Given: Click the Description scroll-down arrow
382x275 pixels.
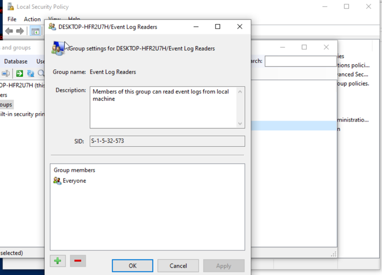Looking at the screenshot, I should tap(240, 124).
